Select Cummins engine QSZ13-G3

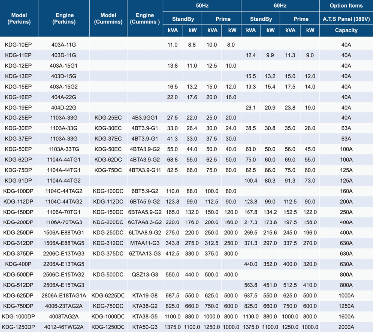tap(145, 275)
